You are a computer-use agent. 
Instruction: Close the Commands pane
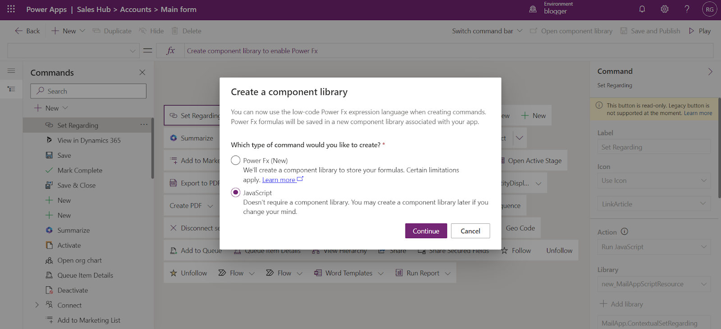(142, 72)
